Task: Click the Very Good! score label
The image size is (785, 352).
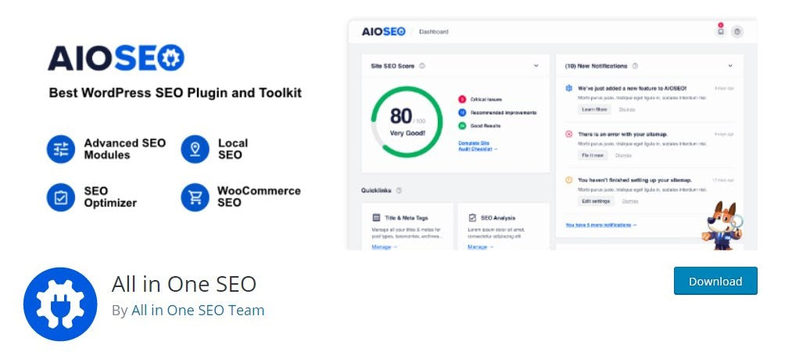Action: pyautogui.click(x=407, y=133)
